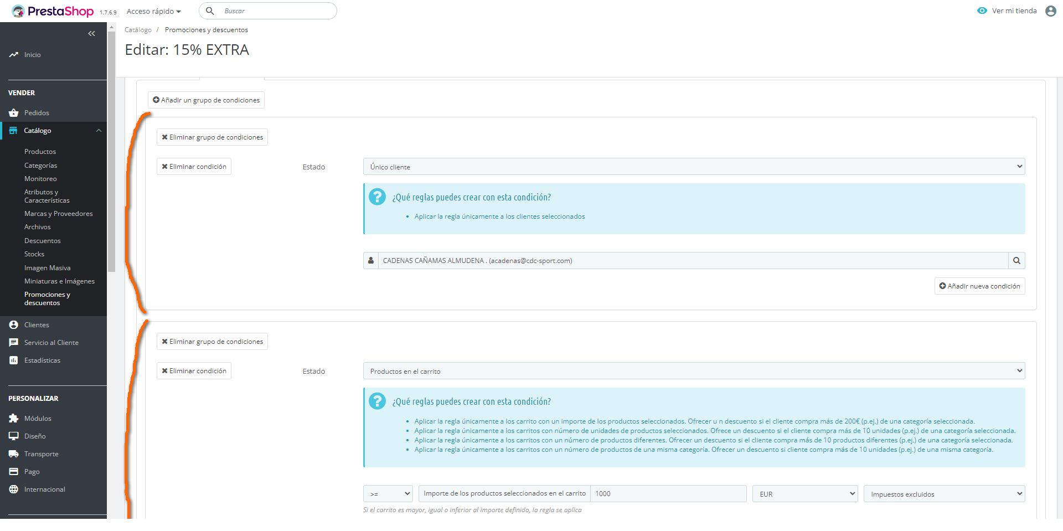Screen dimensions: 1063x531
Task: Open Categorías in the sidebar
Action: point(40,166)
